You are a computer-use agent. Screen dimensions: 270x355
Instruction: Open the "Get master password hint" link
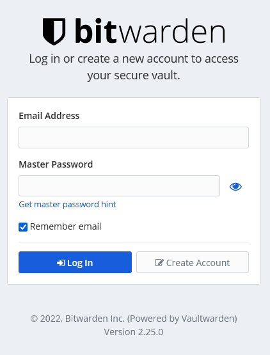[x=67, y=205]
